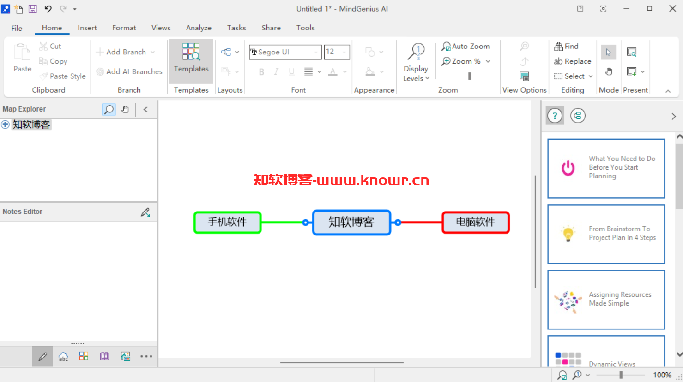Click Cut in the Clipboard group
This screenshot has height=382, width=683.
point(50,46)
